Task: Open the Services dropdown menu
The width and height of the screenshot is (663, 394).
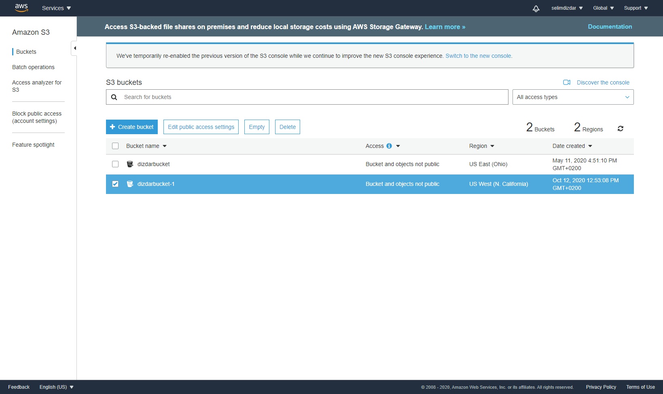Action: coord(56,8)
